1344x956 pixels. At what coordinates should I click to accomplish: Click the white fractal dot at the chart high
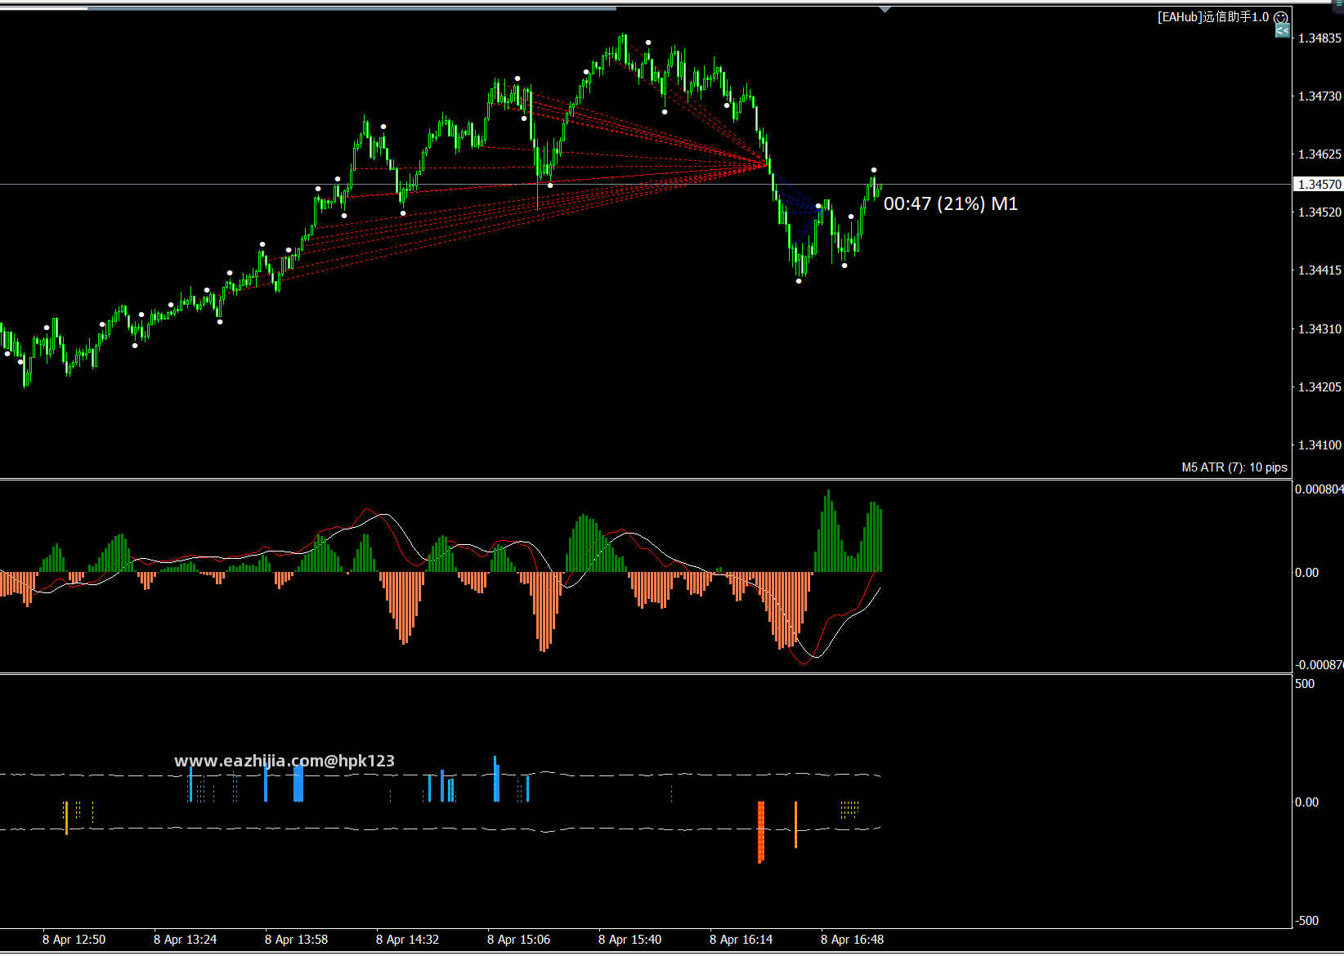(x=648, y=42)
